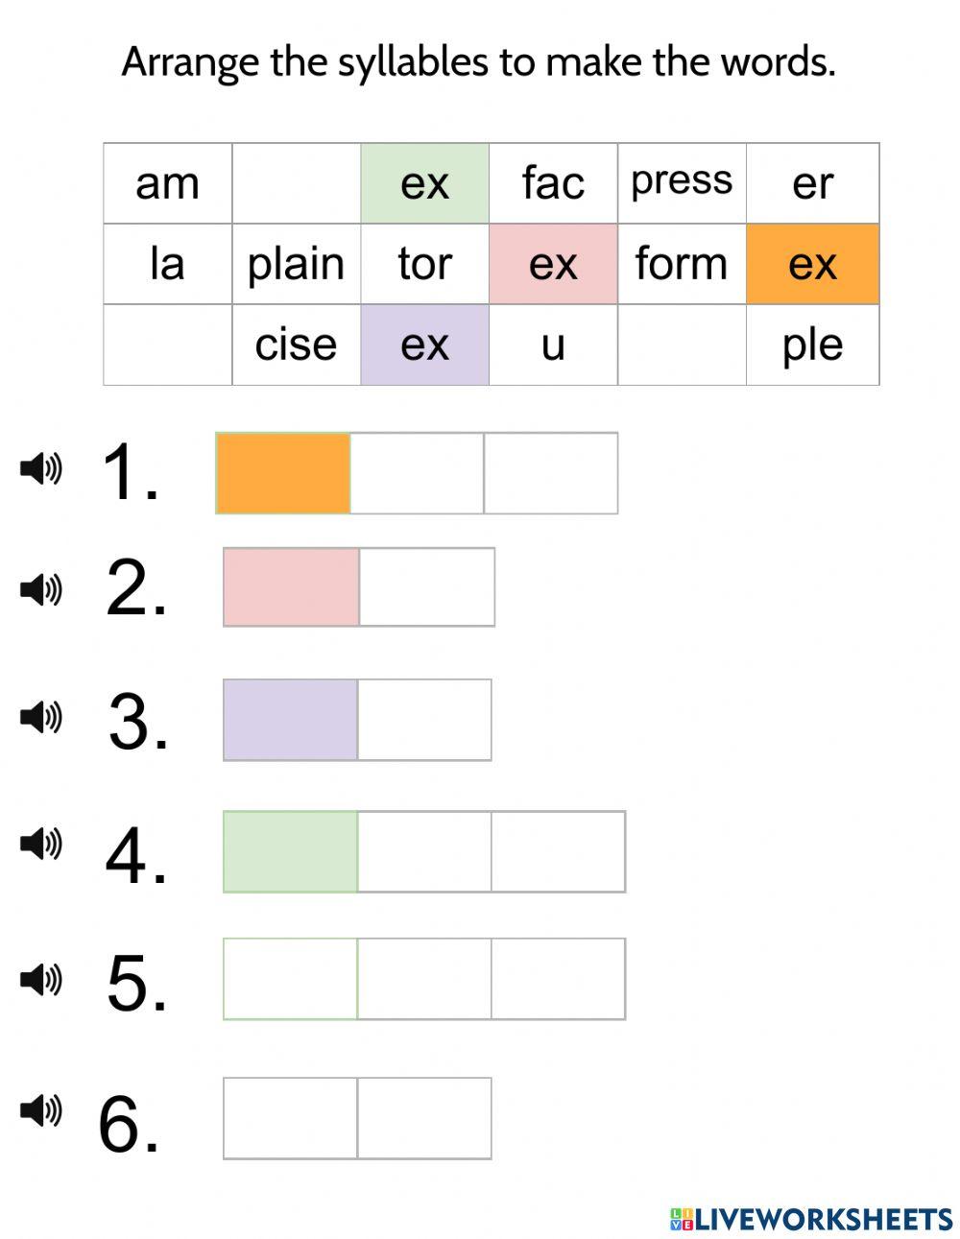Play the sound for item 4
This screenshot has width=960, height=1239.
[x=40, y=844]
